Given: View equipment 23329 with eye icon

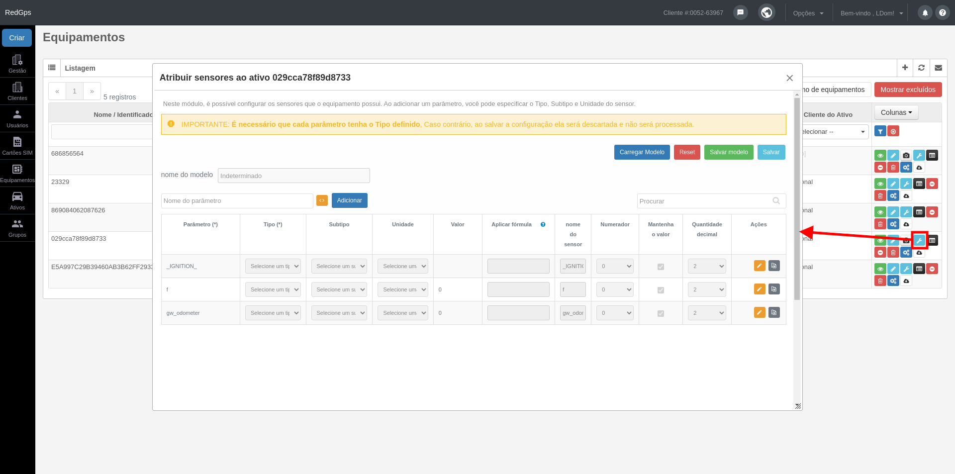Looking at the screenshot, I should (880, 184).
